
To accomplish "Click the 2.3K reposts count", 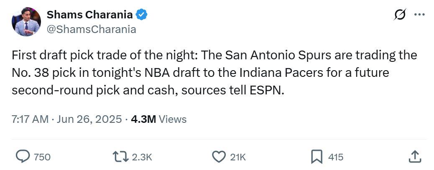I will (142, 157).
